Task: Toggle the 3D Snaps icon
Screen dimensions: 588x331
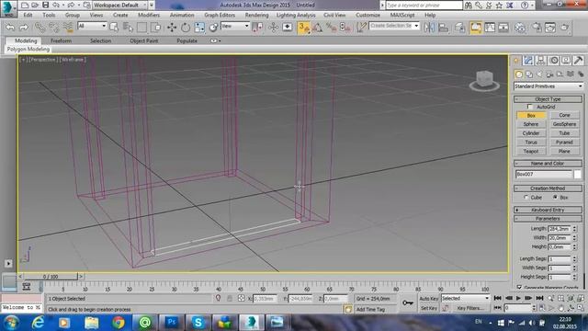Action: point(303,28)
